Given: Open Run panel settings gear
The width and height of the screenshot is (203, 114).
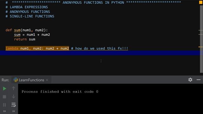Looking at the screenshot, I should tap(190, 80).
